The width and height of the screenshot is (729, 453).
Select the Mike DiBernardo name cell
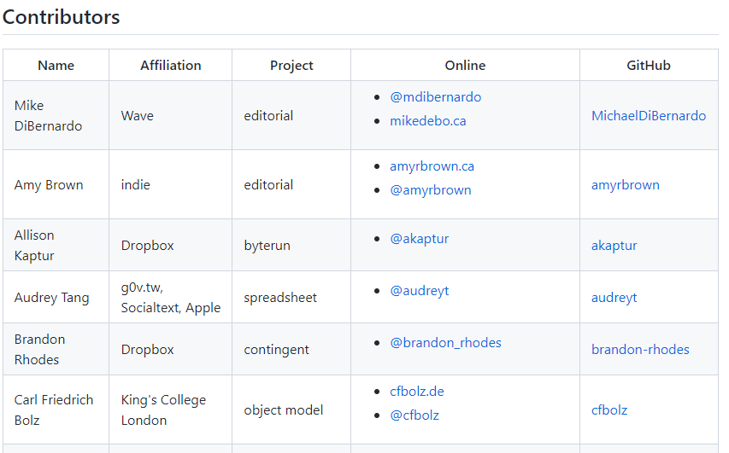56,115
